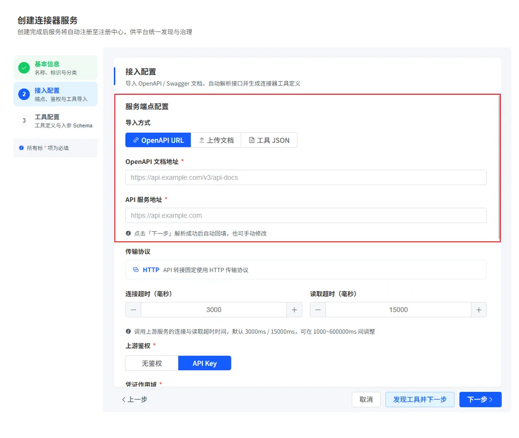Click the info icon beside 所有标 * 项为必填
This screenshot has width=519, height=438.
coord(22,148)
